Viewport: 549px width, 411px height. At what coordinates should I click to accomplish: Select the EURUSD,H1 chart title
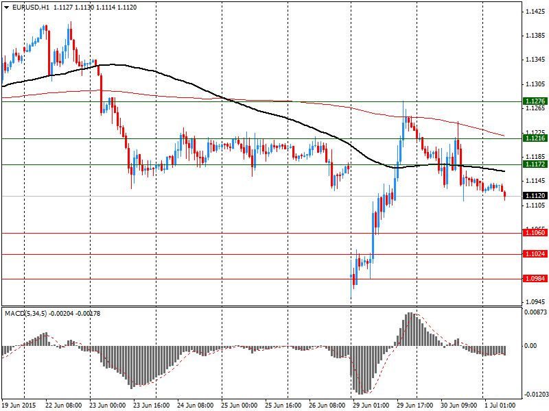(31, 8)
